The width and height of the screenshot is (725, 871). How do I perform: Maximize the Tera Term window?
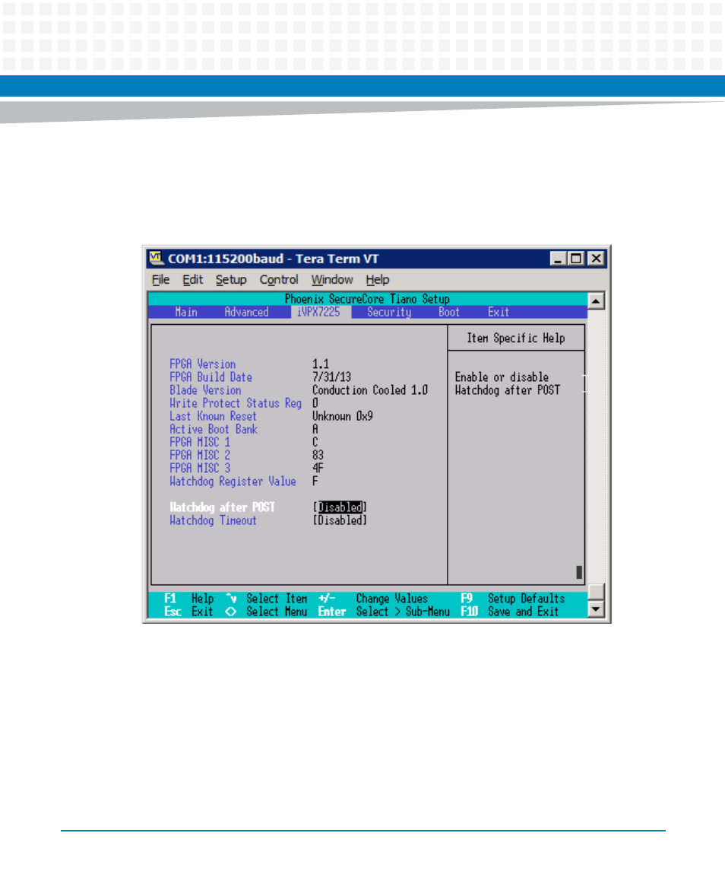pos(576,259)
